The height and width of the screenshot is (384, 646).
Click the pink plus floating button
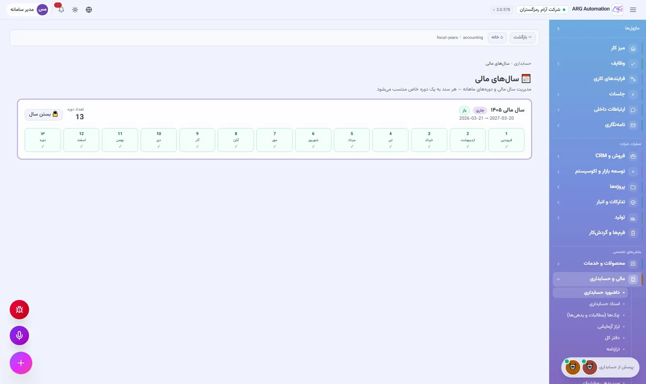coord(21,363)
